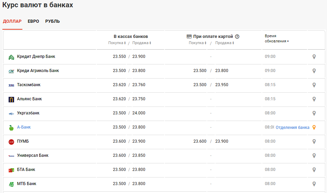Sort by card payment Продажа column
The image size is (327, 193).
pyautogui.click(x=224, y=43)
